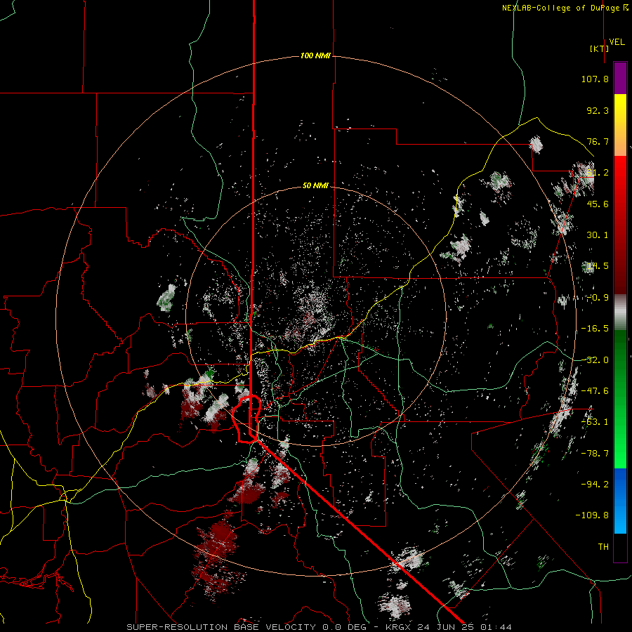Click the dark TH segment at the scale bottom

click(x=620, y=547)
